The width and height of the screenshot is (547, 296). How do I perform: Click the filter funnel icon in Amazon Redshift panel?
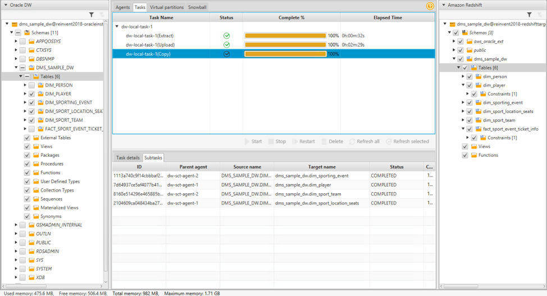click(529, 15)
